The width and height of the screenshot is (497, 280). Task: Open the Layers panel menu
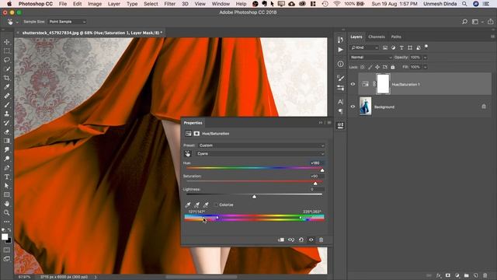(x=492, y=37)
